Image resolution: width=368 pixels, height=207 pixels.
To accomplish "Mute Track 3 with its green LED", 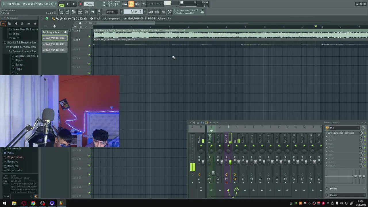I will tap(89, 55).
